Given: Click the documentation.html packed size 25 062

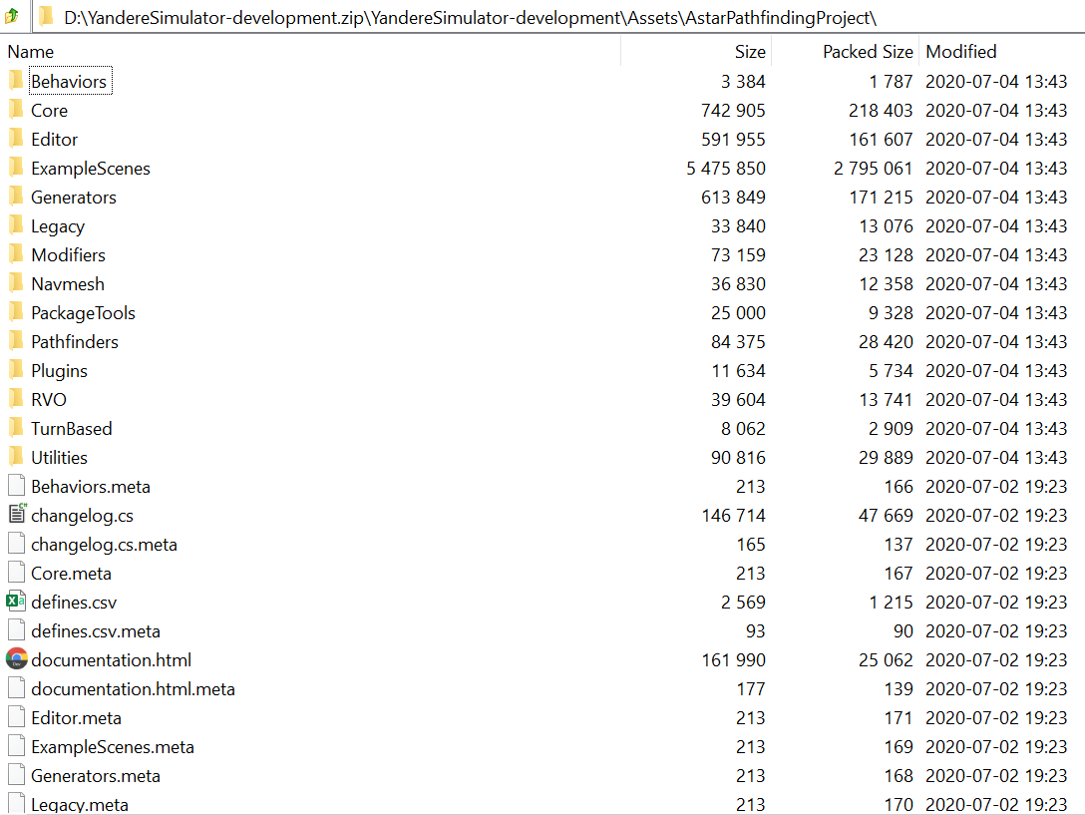Looking at the screenshot, I should 885,660.
